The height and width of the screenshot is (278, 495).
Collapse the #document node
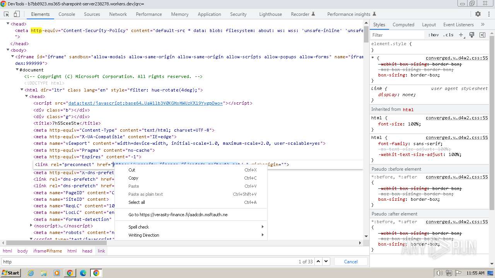(x=17, y=70)
